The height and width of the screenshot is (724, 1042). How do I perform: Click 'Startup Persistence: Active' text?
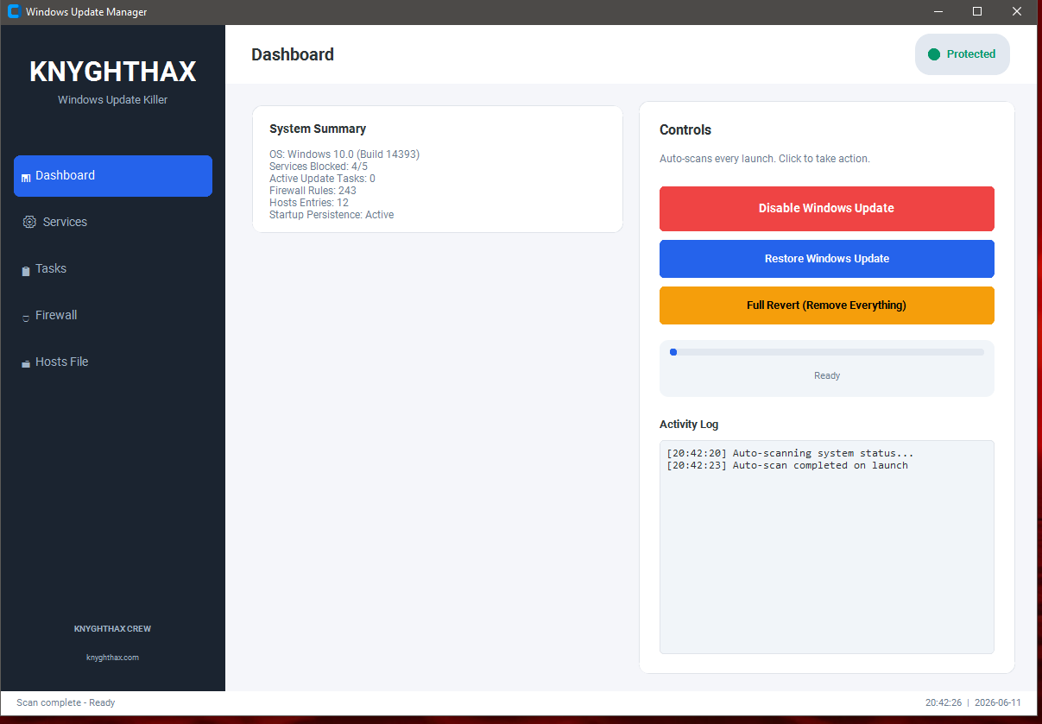[x=332, y=215]
